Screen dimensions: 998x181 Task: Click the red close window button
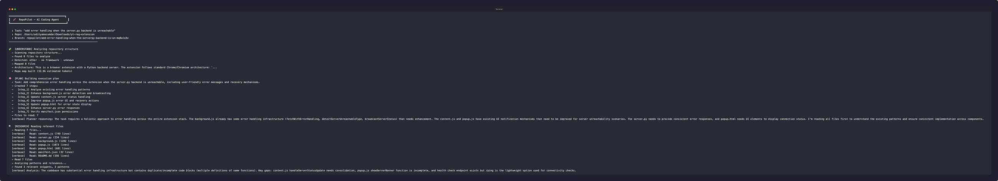pyautogui.click(x=9, y=9)
